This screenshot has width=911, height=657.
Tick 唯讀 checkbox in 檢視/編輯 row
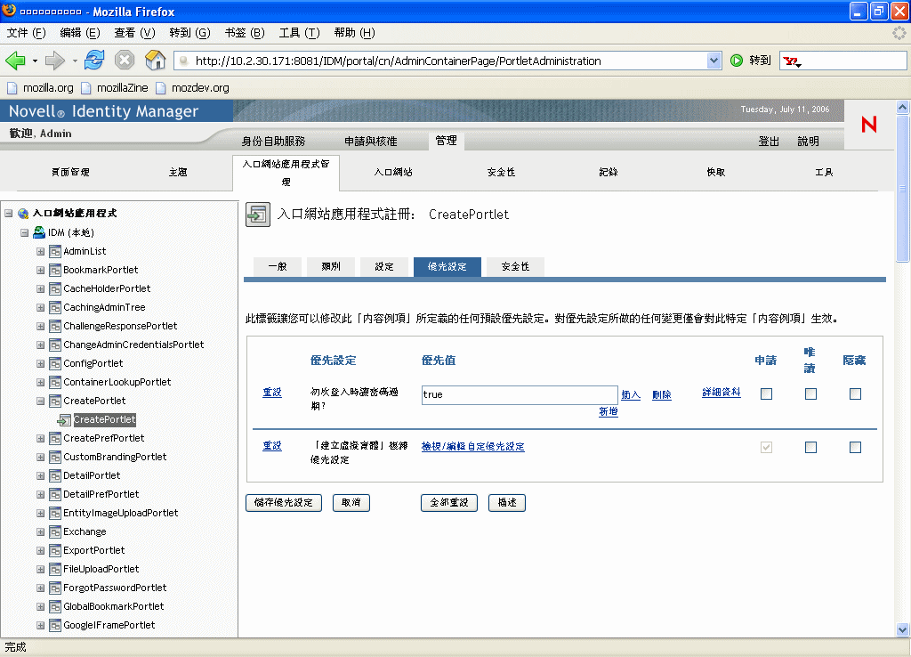pyautogui.click(x=810, y=447)
